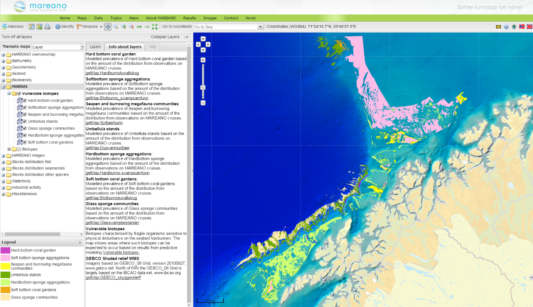Viewport: 533px width, 307px height.
Task: Switch to the Layers tab
Action: click(x=95, y=47)
